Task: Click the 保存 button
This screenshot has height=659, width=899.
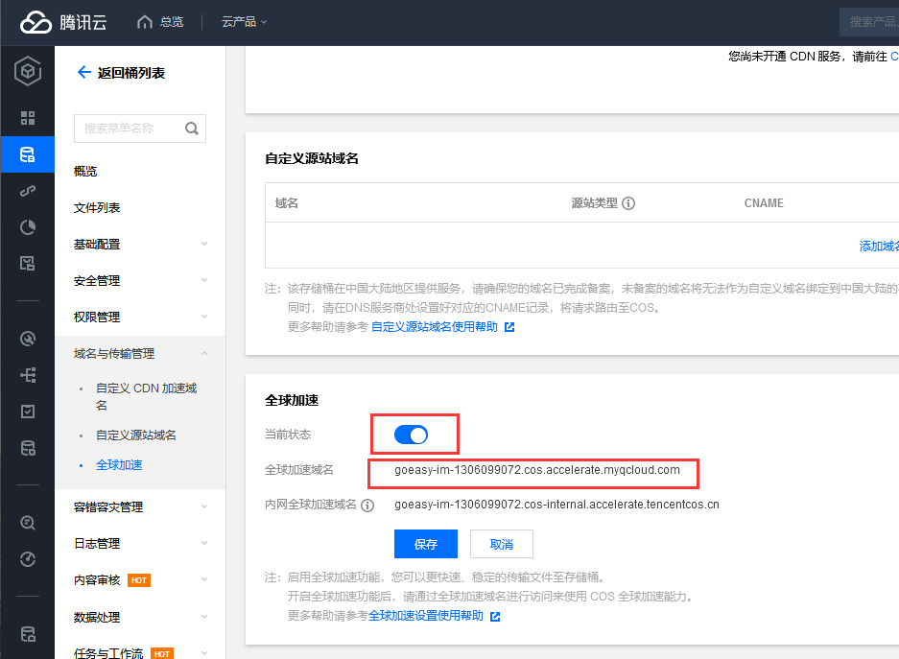Action: pos(426,544)
